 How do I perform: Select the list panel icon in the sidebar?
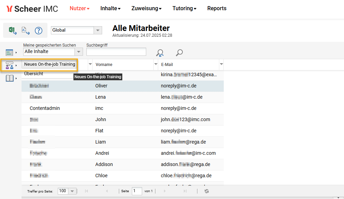click(9, 52)
